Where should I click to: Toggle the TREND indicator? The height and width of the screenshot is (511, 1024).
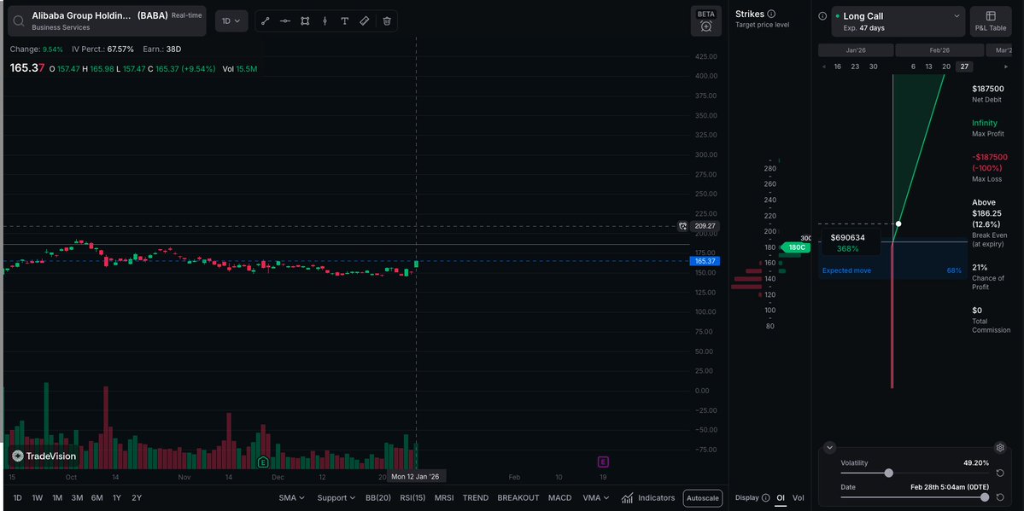(x=476, y=498)
